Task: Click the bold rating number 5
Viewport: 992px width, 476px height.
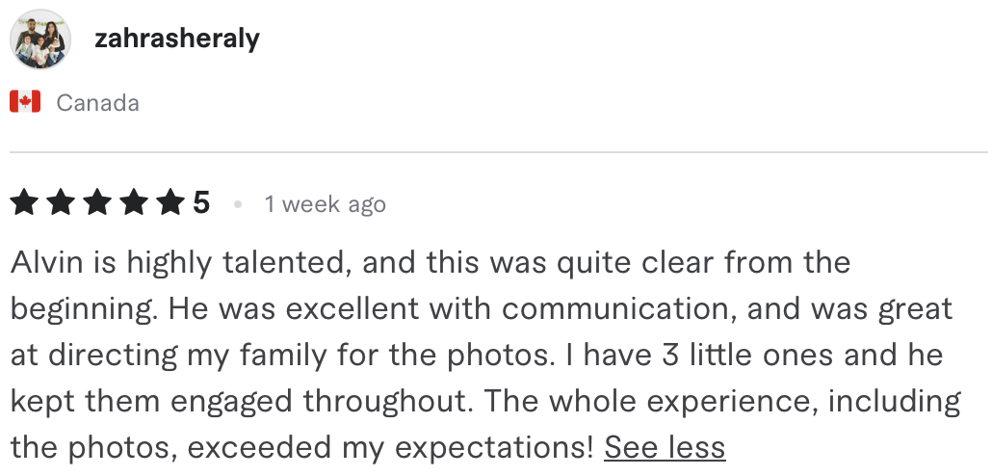Action: click(201, 204)
